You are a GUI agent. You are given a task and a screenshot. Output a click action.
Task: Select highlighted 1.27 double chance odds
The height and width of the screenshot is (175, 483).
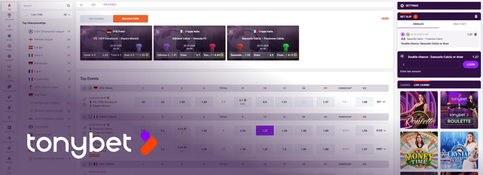[265, 131]
